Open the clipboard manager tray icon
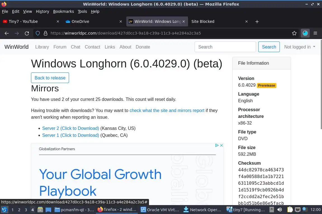322x214 pixels. coord(290,210)
